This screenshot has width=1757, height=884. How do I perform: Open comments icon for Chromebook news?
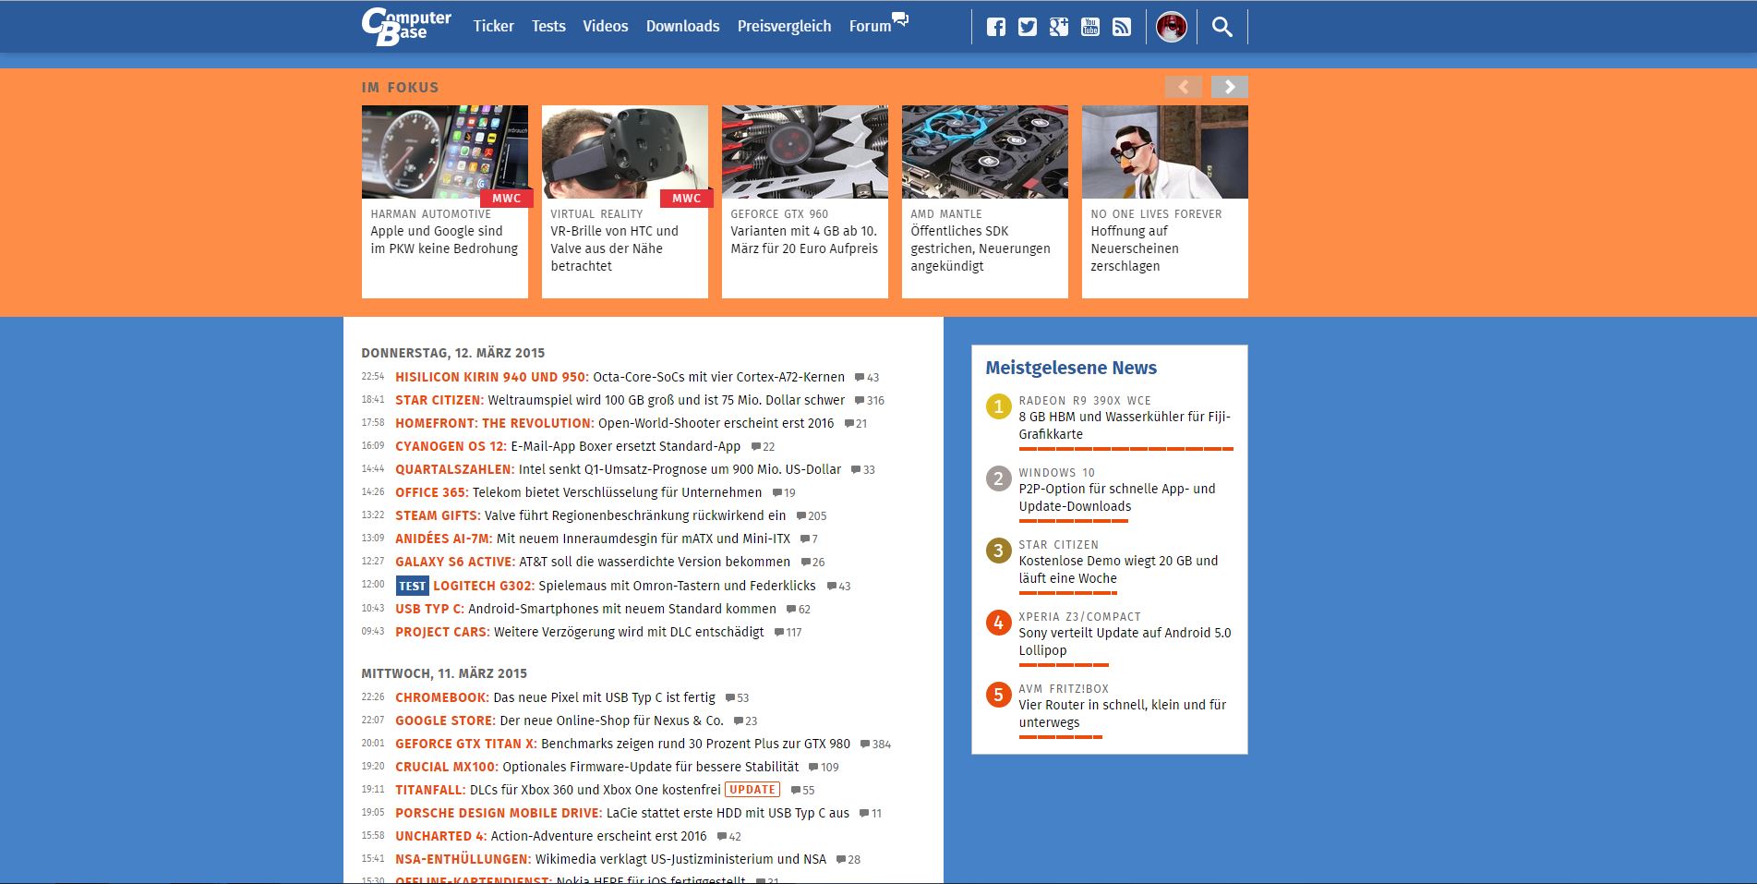point(730,698)
